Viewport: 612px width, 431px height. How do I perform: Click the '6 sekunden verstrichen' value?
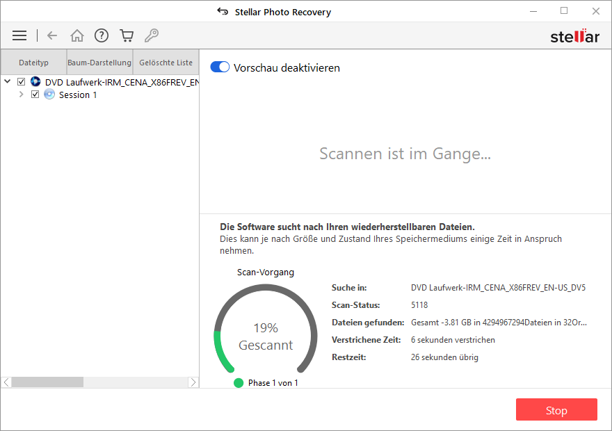(x=453, y=340)
